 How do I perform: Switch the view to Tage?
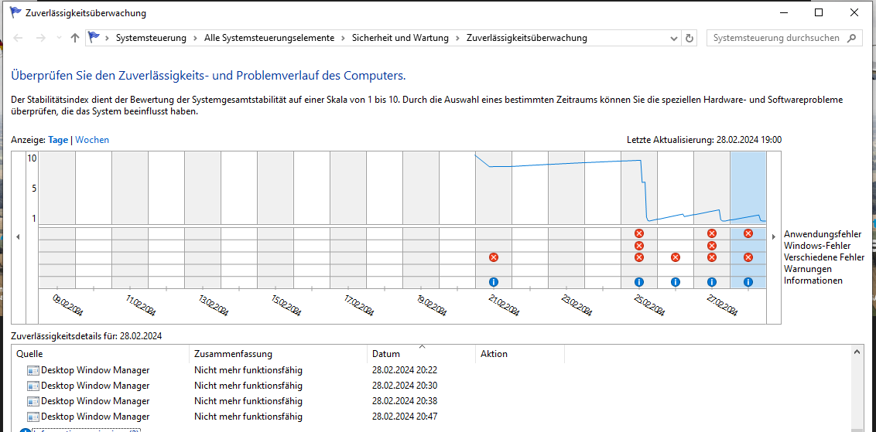pos(58,140)
